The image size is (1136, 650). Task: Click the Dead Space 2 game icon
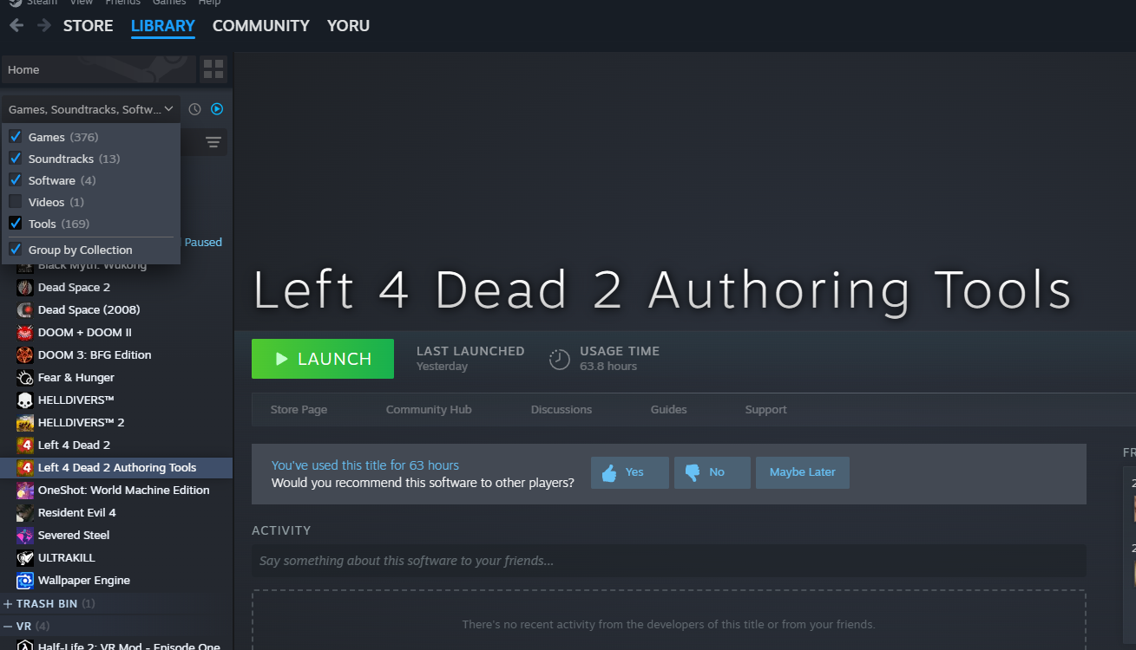(25, 288)
